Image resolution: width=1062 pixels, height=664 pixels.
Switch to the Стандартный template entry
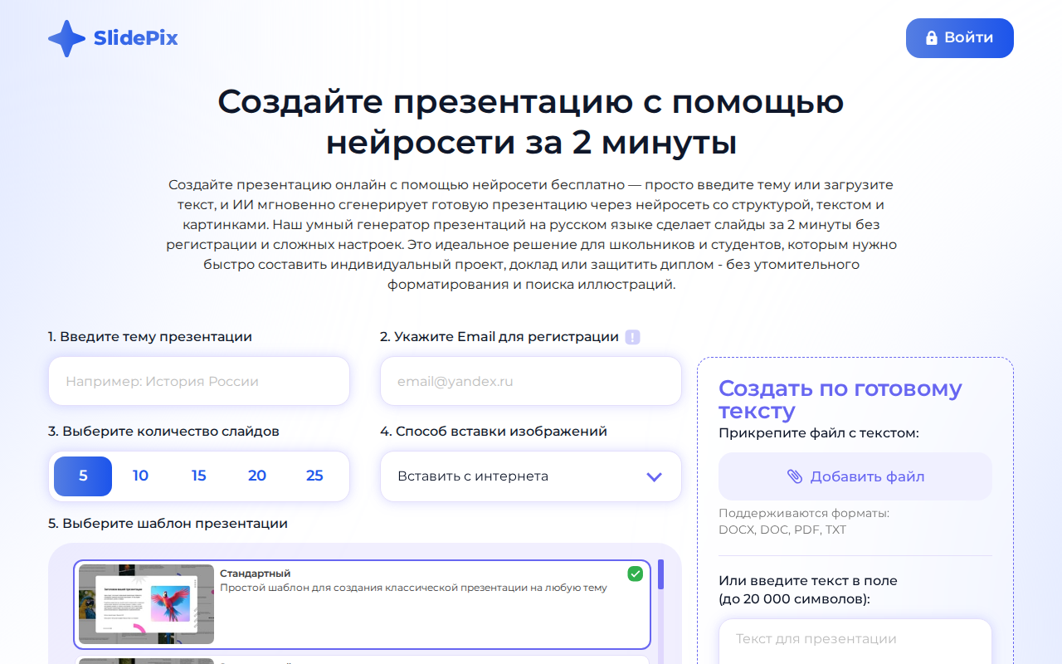click(363, 604)
